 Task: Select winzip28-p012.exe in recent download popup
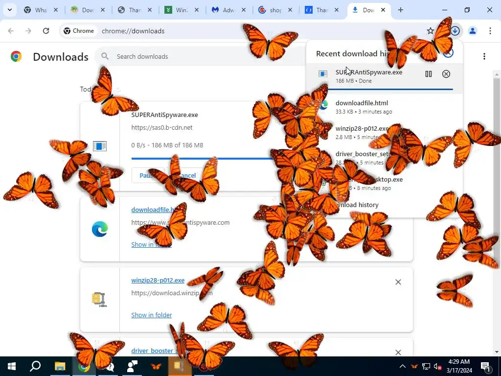385,132
